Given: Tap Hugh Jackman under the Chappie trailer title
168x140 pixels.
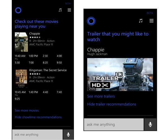Looking at the screenshot, I should [97, 54].
